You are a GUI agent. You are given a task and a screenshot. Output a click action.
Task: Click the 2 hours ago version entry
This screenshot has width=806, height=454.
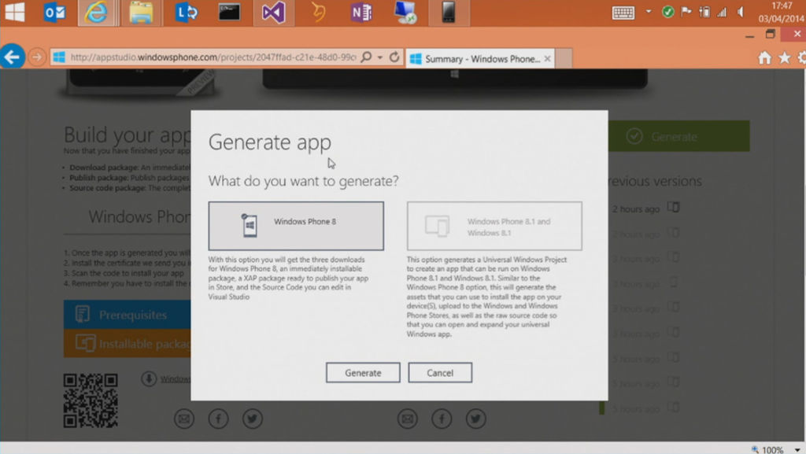coord(636,209)
